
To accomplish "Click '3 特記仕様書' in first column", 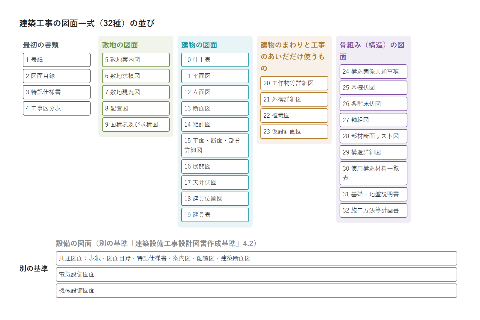I will pos(57,92).
